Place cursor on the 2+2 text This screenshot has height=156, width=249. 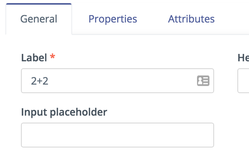coord(40,81)
